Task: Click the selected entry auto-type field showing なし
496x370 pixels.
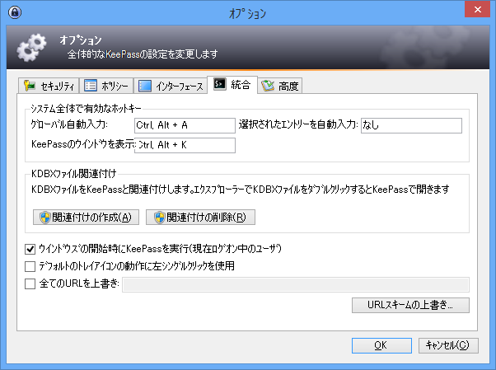Action: click(410, 125)
